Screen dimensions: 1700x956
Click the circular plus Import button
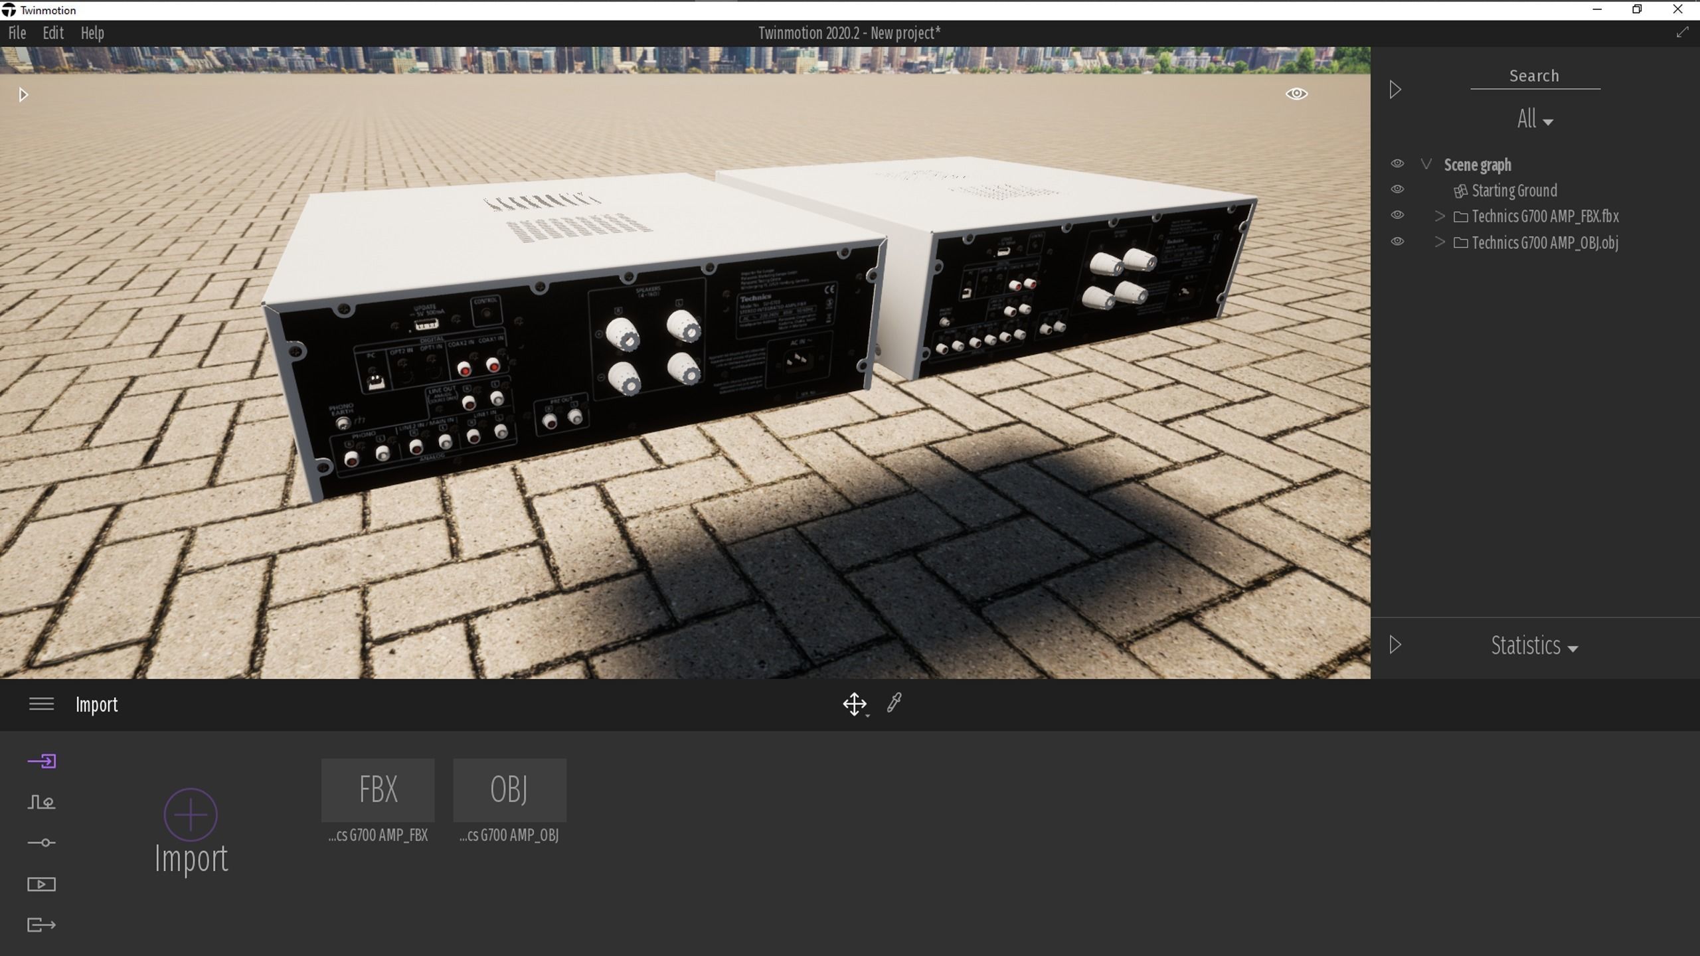point(191,815)
